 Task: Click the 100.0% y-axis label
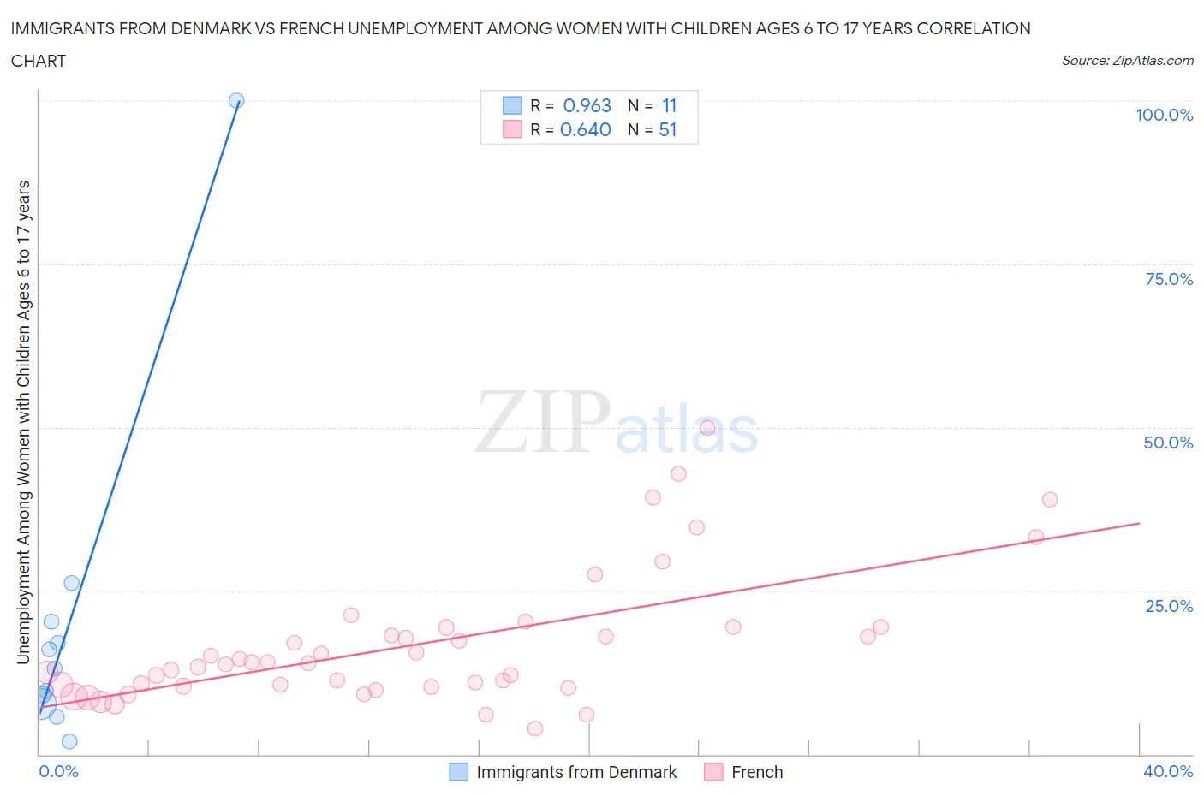[x=1165, y=115]
